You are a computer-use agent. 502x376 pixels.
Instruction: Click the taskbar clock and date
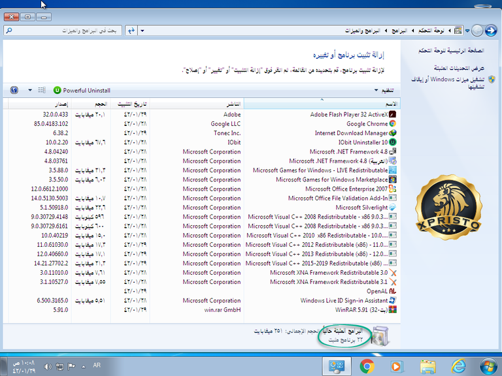tap(24, 367)
